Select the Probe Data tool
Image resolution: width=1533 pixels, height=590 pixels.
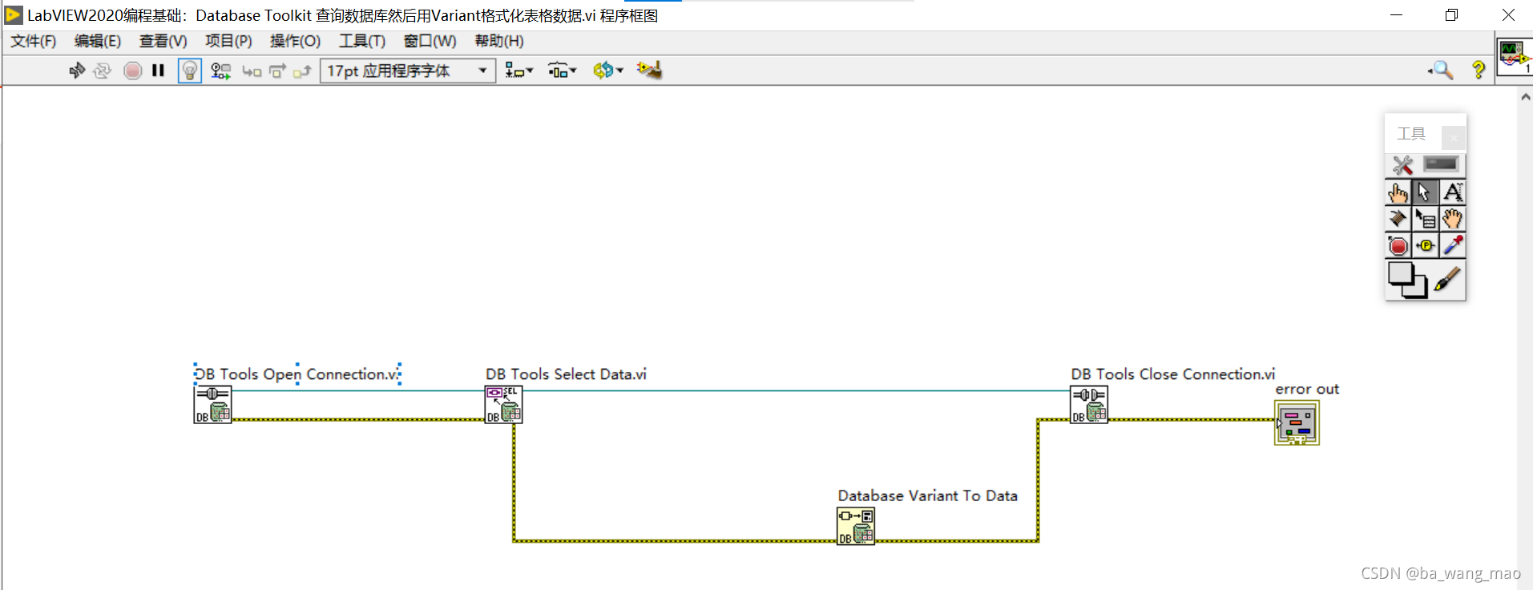click(x=1425, y=245)
